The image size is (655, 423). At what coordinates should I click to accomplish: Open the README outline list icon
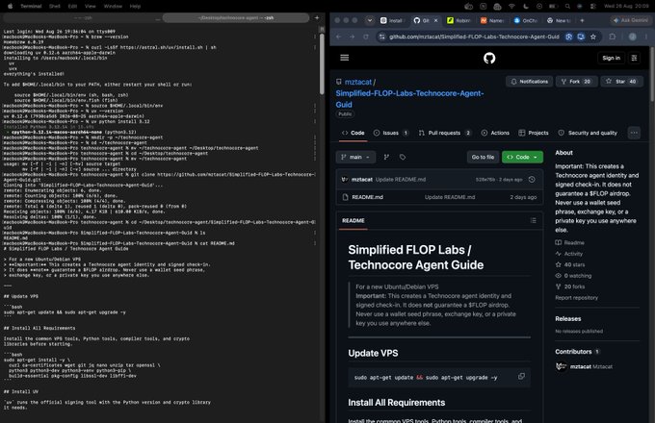(x=533, y=220)
